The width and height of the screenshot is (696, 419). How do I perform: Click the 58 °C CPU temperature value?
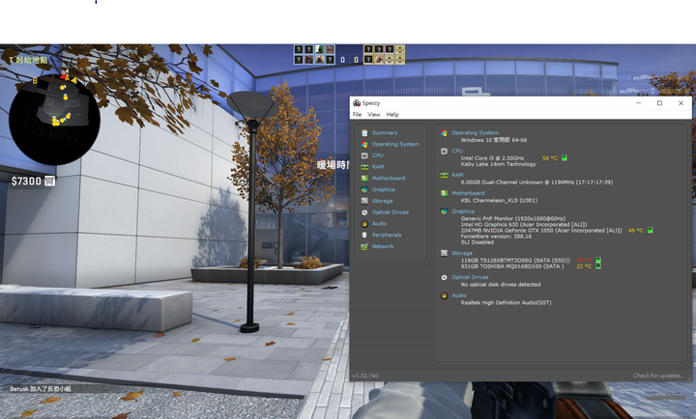coord(549,157)
